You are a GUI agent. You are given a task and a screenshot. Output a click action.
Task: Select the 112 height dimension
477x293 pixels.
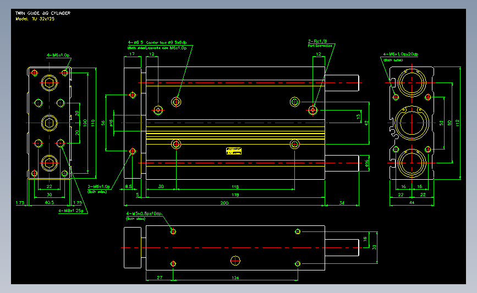(458, 123)
